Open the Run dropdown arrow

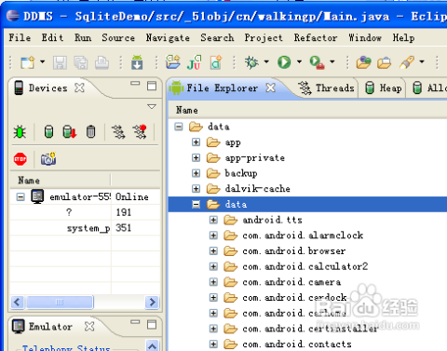coord(299,61)
